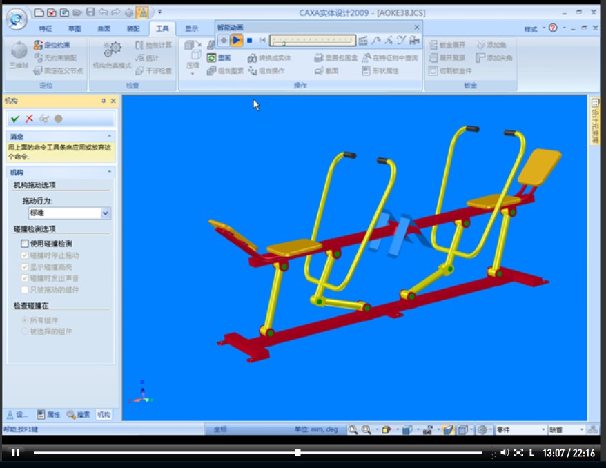The width and height of the screenshot is (606, 468).
Task: Collapse the 消息 message section
Action: (x=110, y=137)
